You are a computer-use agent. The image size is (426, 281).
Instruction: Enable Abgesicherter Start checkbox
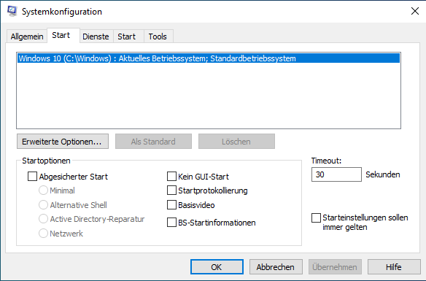coord(32,176)
